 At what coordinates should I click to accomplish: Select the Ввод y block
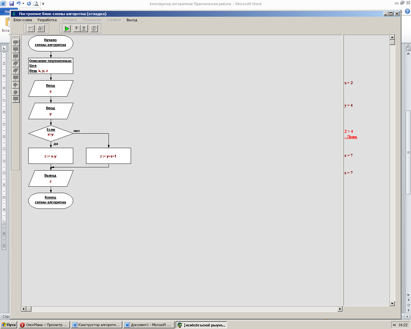click(x=51, y=111)
